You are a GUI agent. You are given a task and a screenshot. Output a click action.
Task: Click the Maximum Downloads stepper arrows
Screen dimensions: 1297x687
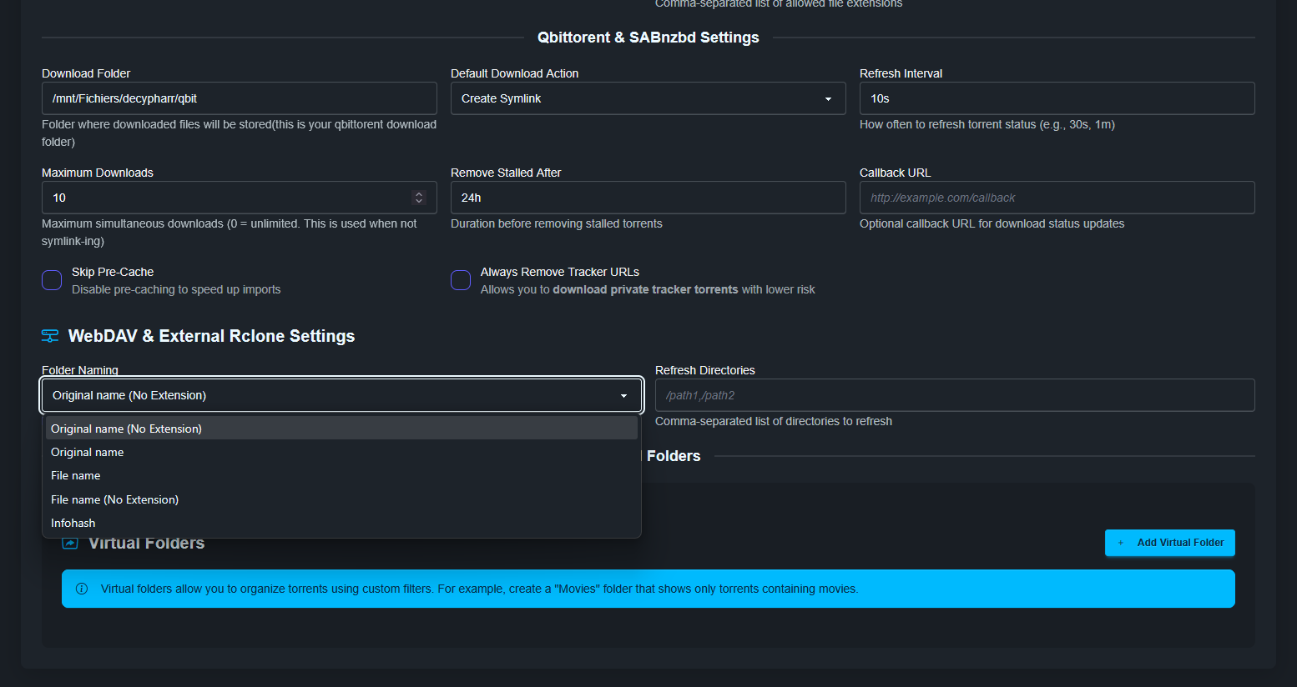(x=419, y=198)
